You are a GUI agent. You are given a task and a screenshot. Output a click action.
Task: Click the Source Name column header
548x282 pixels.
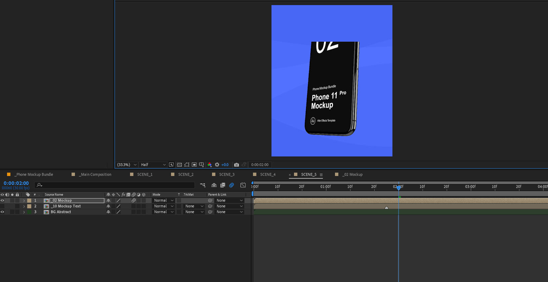[54, 195]
